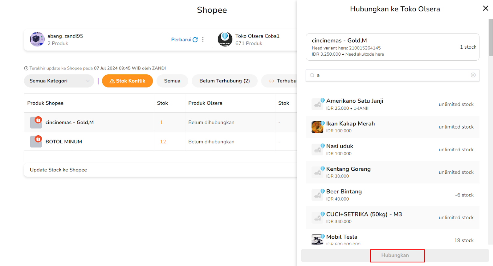
Task: Select Nasi uduk from the list
Action: coord(392,149)
